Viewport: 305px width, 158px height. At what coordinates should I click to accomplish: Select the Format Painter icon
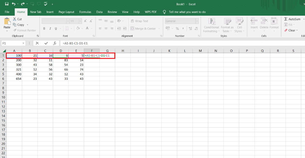(15, 30)
